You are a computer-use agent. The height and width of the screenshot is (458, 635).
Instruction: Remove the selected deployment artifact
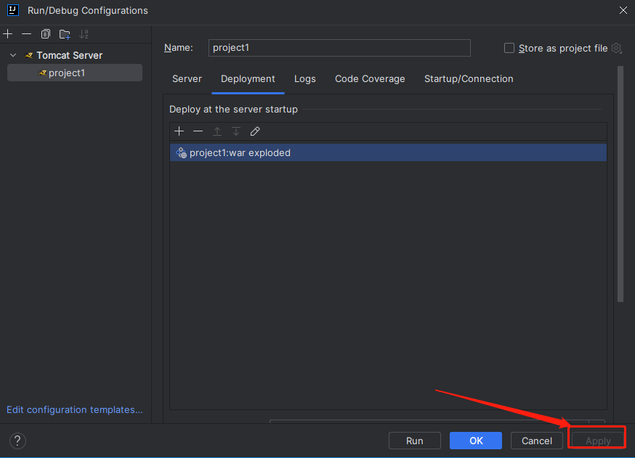pos(198,131)
